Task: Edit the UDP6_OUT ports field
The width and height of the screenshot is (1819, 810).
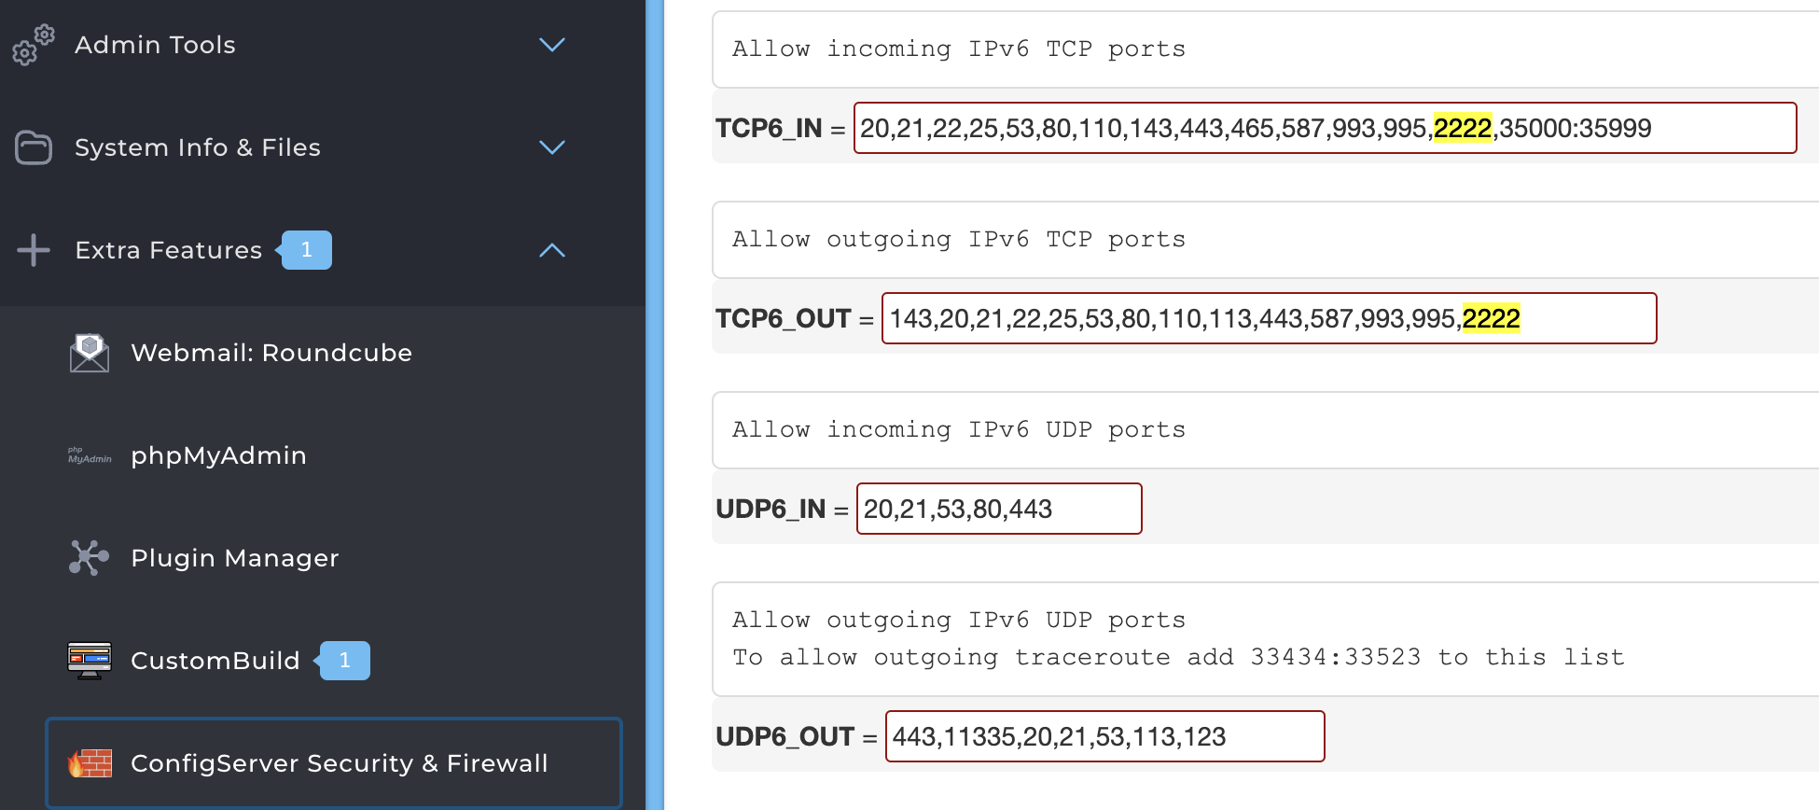Action: pos(1104,736)
